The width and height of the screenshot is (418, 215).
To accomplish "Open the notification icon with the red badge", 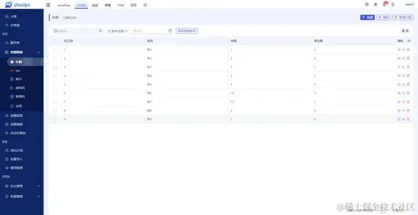I will pyautogui.click(x=384, y=4).
